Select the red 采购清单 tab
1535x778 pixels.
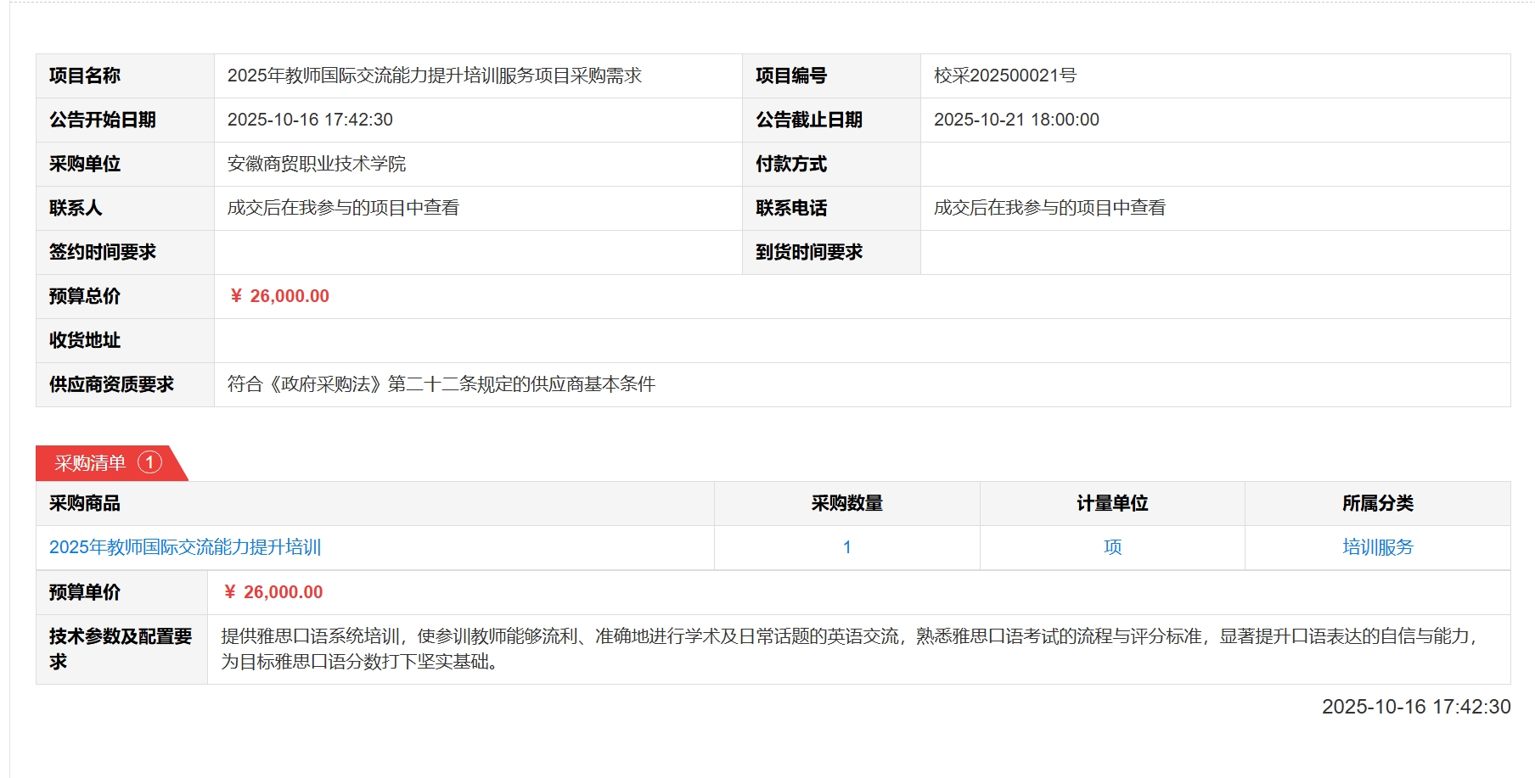(x=90, y=463)
